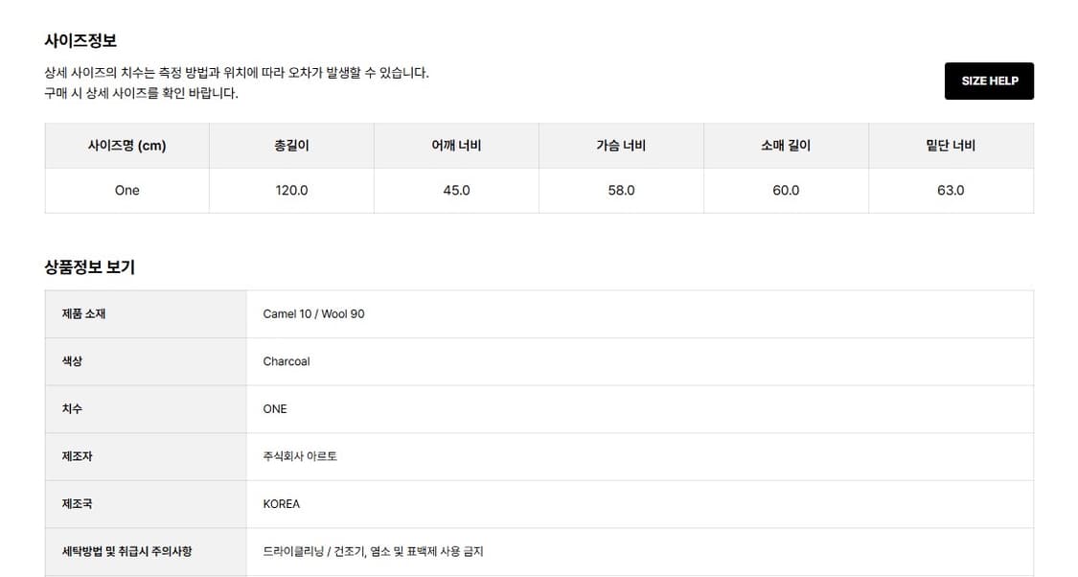Click the One size label

(x=126, y=190)
